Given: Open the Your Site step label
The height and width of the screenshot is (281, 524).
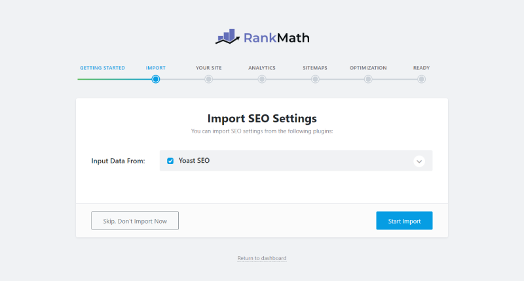Looking at the screenshot, I should [x=208, y=68].
